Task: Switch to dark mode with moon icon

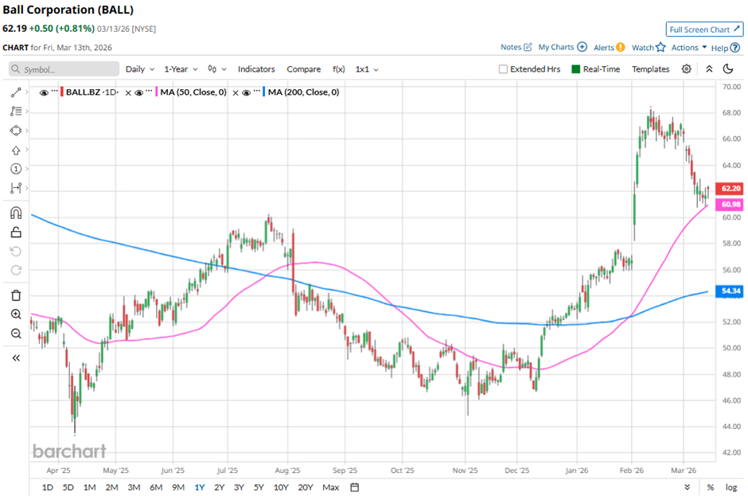Action: [727, 69]
